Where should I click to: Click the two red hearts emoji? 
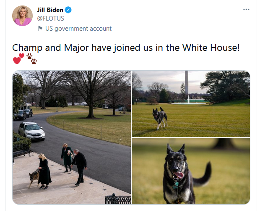coord(18,59)
